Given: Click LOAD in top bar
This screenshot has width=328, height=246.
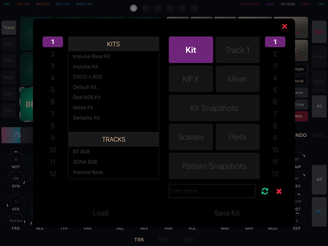Looking at the screenshot, I should [270, 4].
